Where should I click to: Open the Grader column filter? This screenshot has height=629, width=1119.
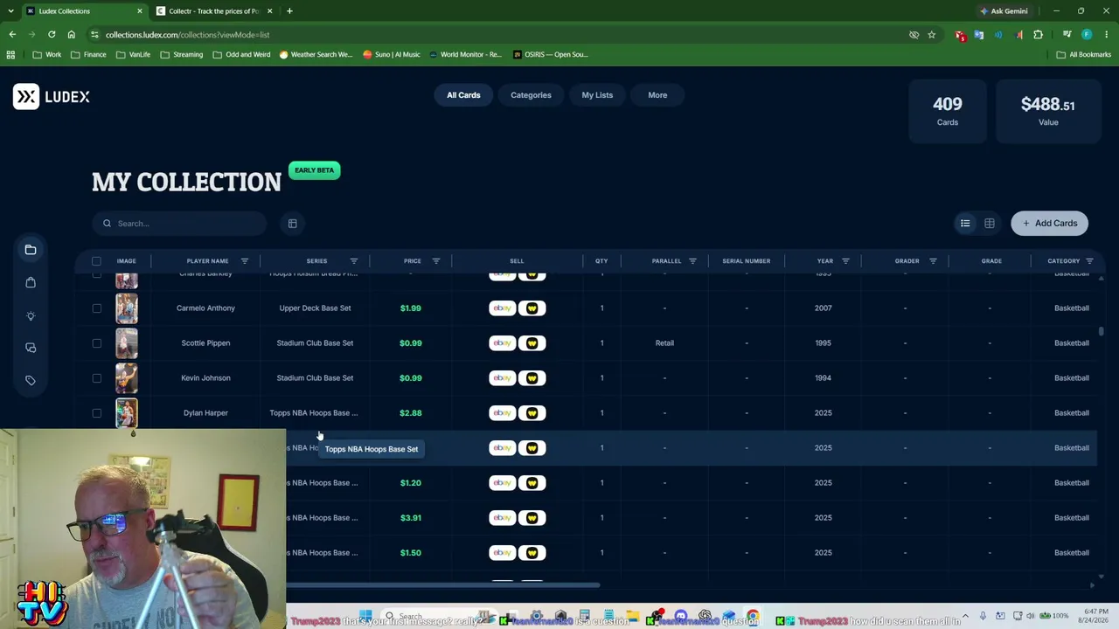(933, 261)
